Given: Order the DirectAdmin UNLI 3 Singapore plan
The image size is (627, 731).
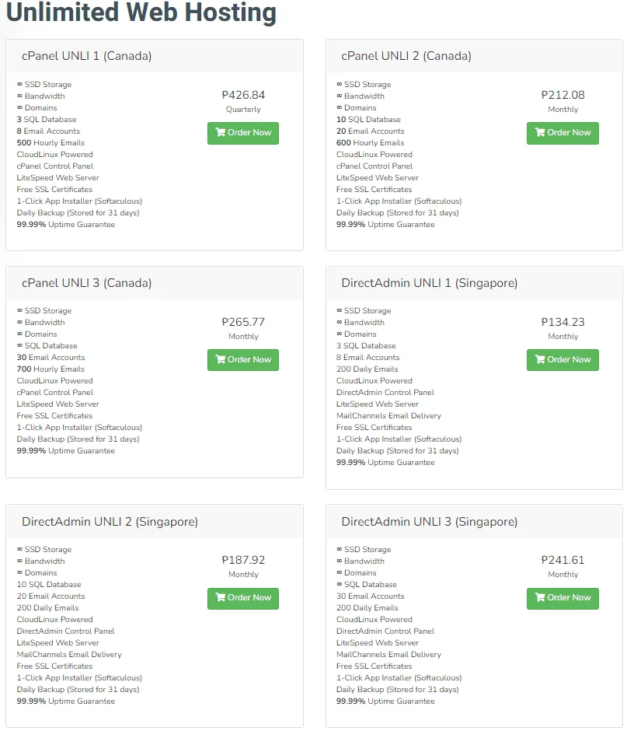Looking at the screenshot, I should 563,599.
